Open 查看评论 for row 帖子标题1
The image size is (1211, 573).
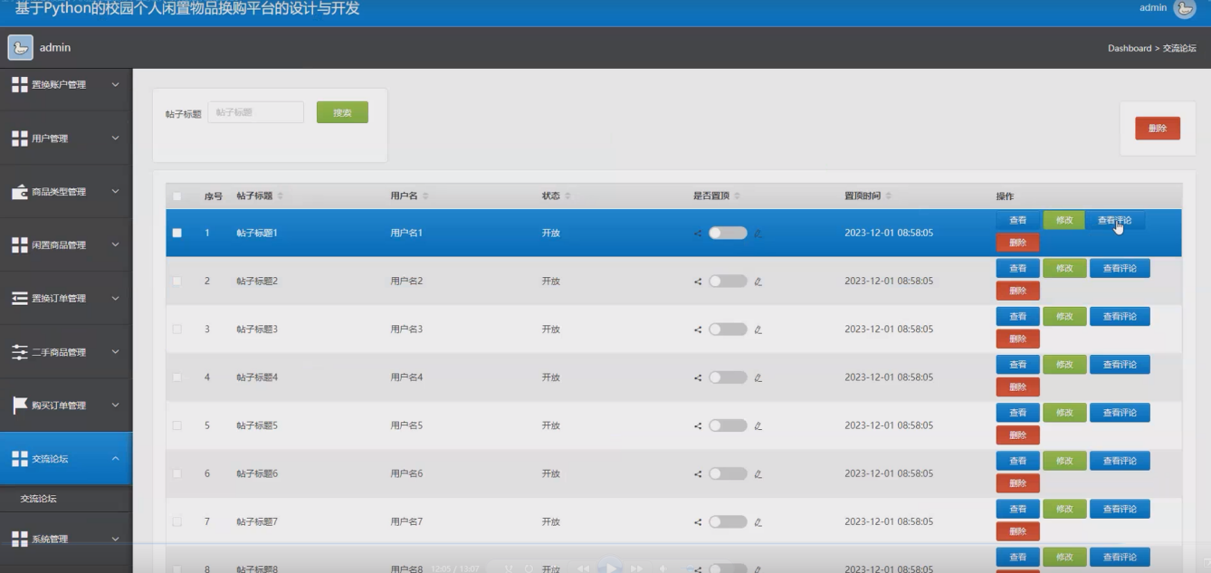1115,220
